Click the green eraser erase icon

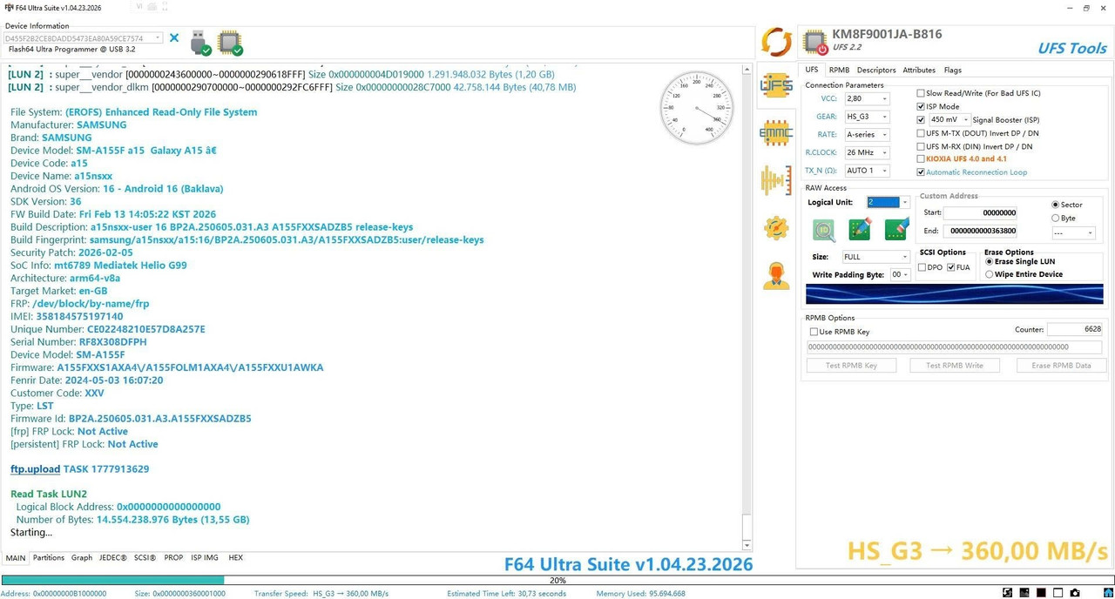tap(896, 229)
